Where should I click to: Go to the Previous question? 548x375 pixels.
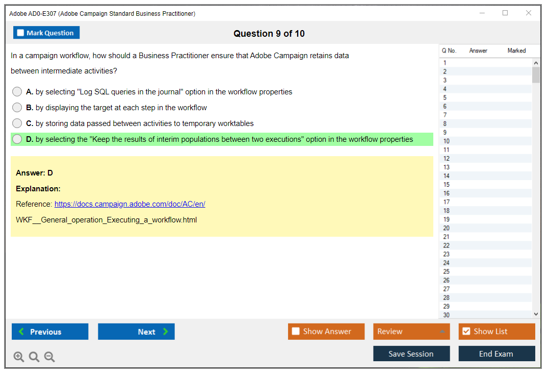[50, 332]
